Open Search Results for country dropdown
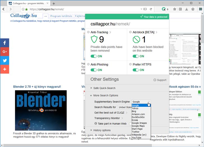 pos(125,107)
